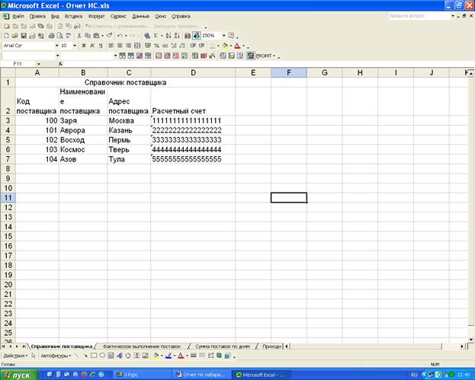Click the Copy icon
Screen dimensions: 475x380
(x=88, y=36)
